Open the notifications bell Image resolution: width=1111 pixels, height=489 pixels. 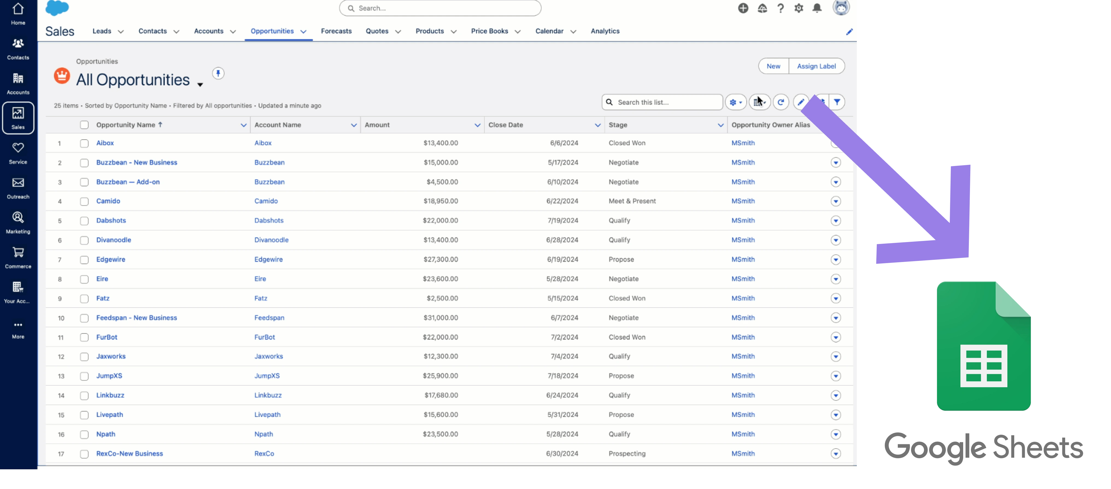[x=817, y=8]
